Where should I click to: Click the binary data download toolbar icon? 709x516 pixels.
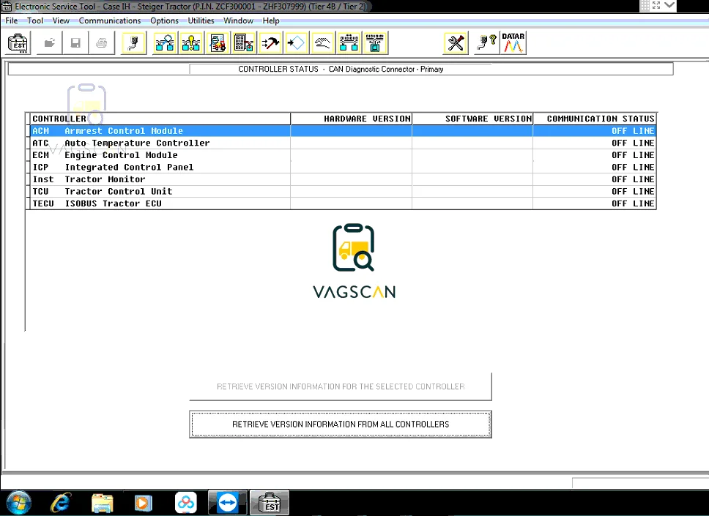pos(244,43)
